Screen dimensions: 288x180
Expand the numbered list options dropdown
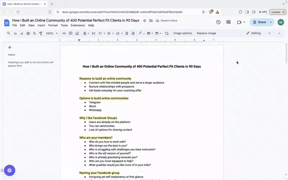(x=122, y=33)
